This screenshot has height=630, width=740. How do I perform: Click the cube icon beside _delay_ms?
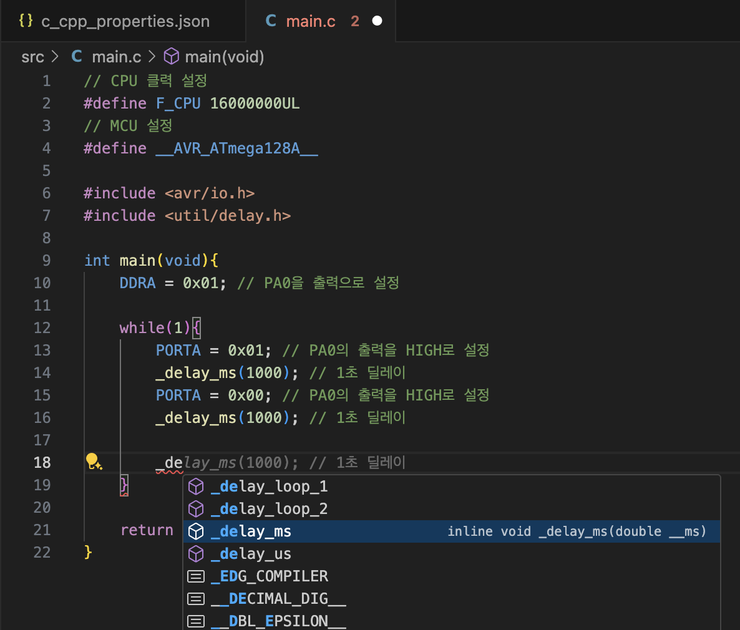click(196, 531)
